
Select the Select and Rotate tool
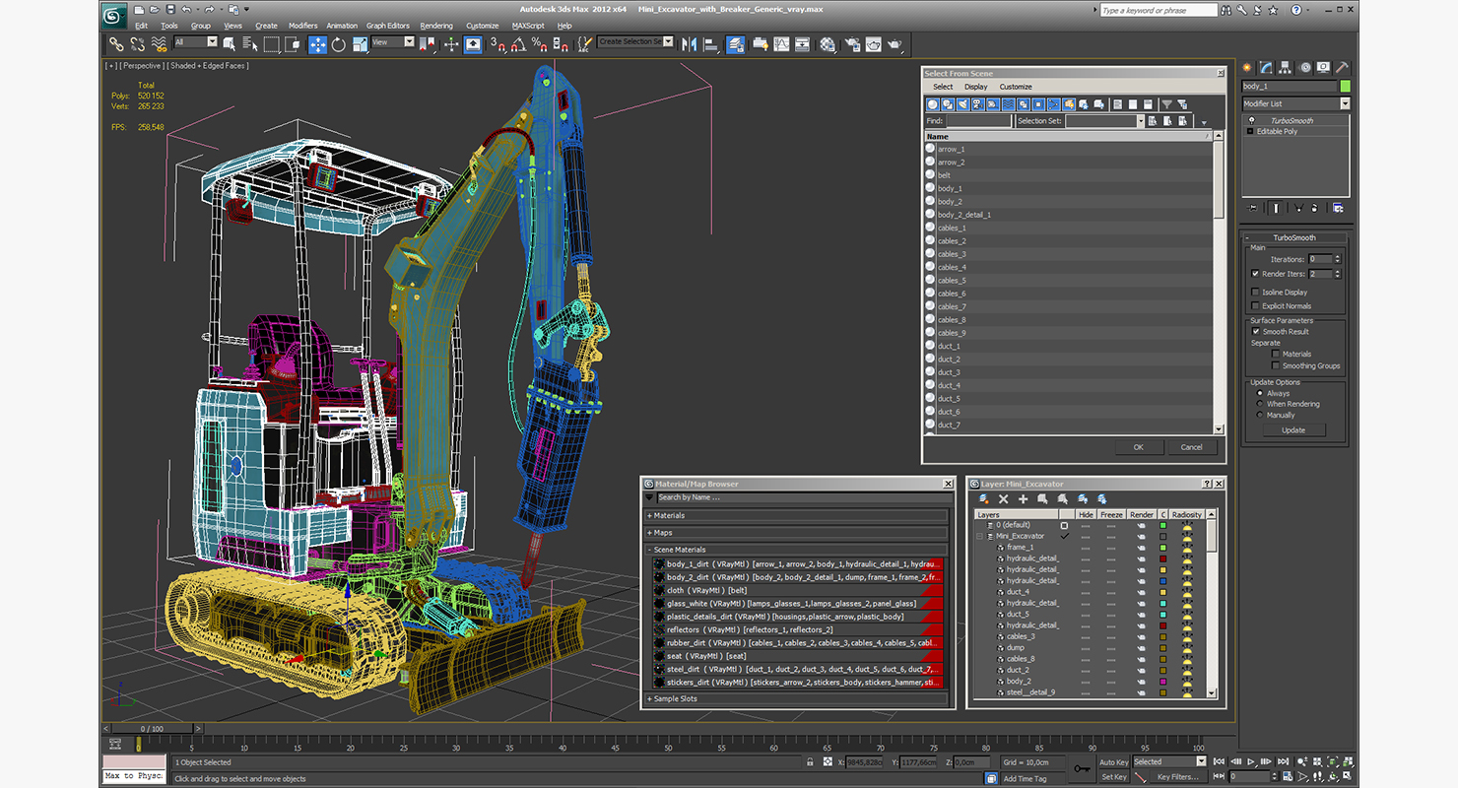point(339,44)
